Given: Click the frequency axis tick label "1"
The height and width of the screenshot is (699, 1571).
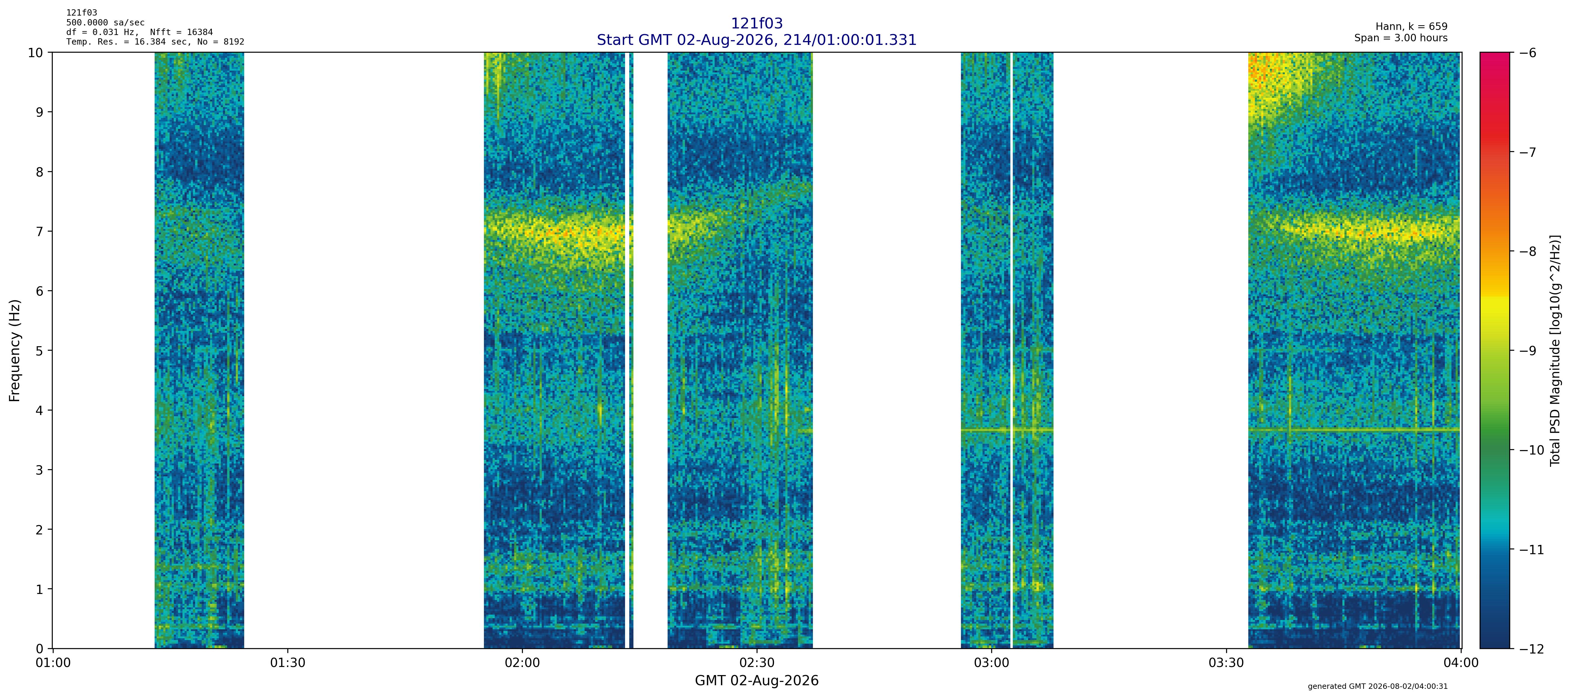Looking at the screenshot, I should click(x=40, y=589).
